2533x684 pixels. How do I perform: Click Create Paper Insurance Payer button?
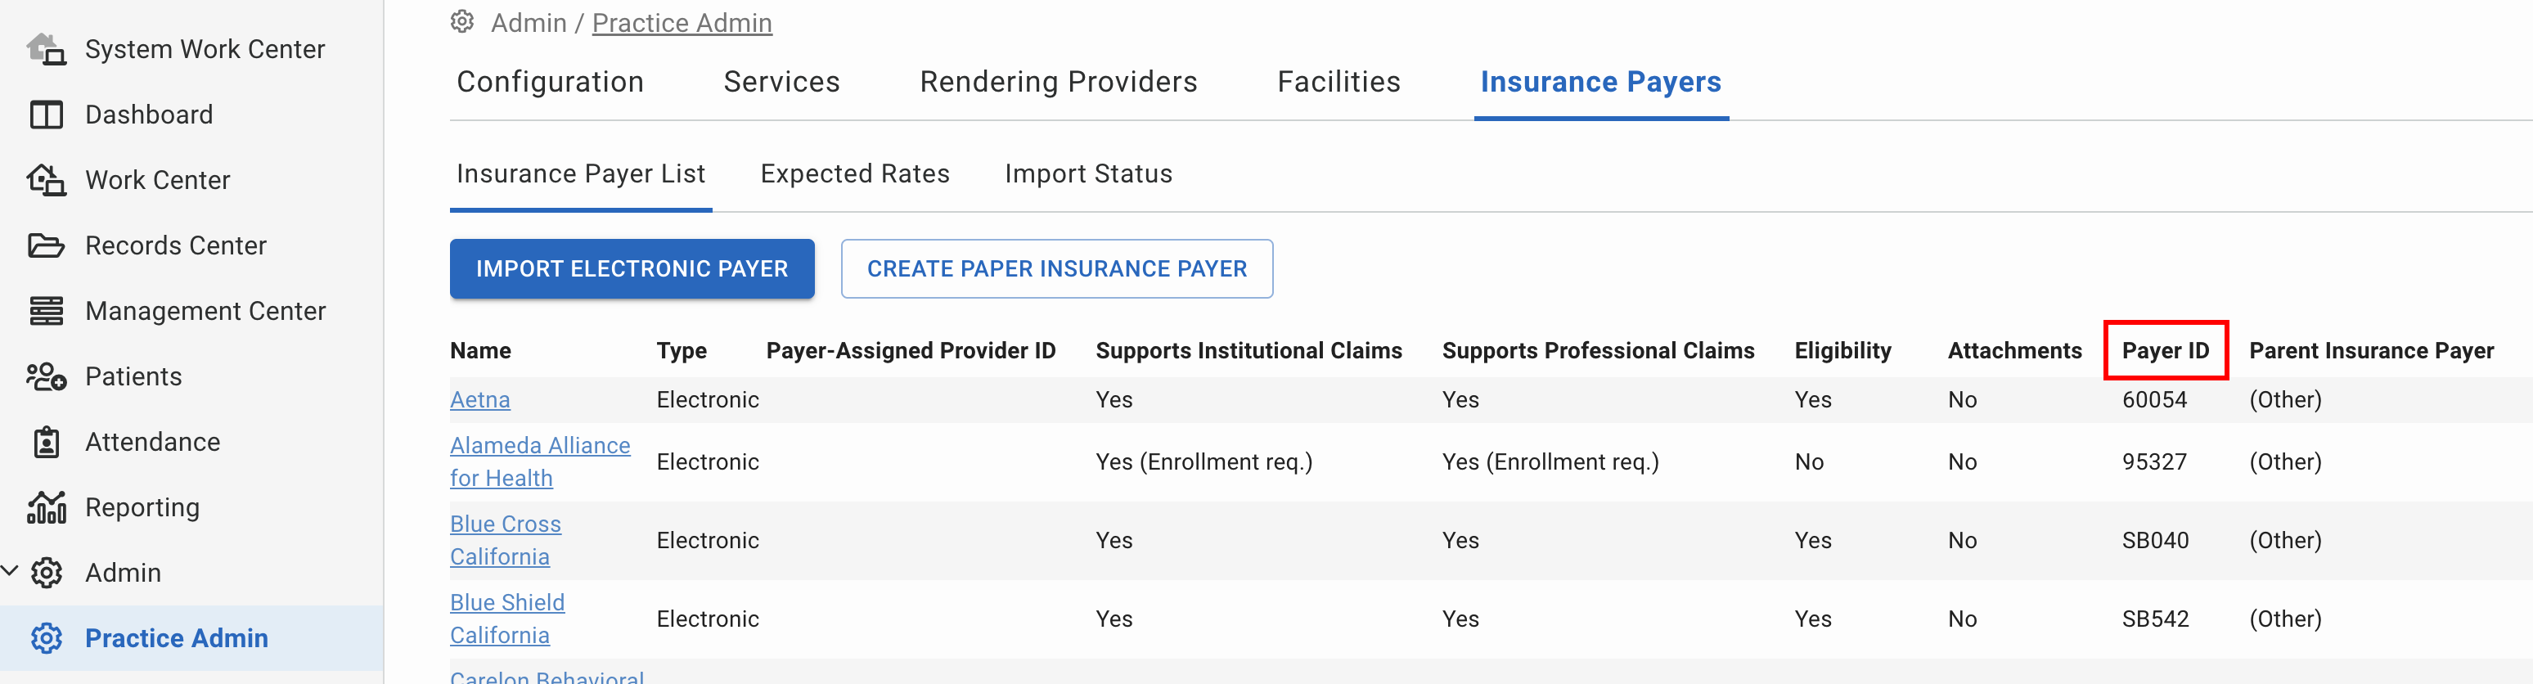[1056, 268]
